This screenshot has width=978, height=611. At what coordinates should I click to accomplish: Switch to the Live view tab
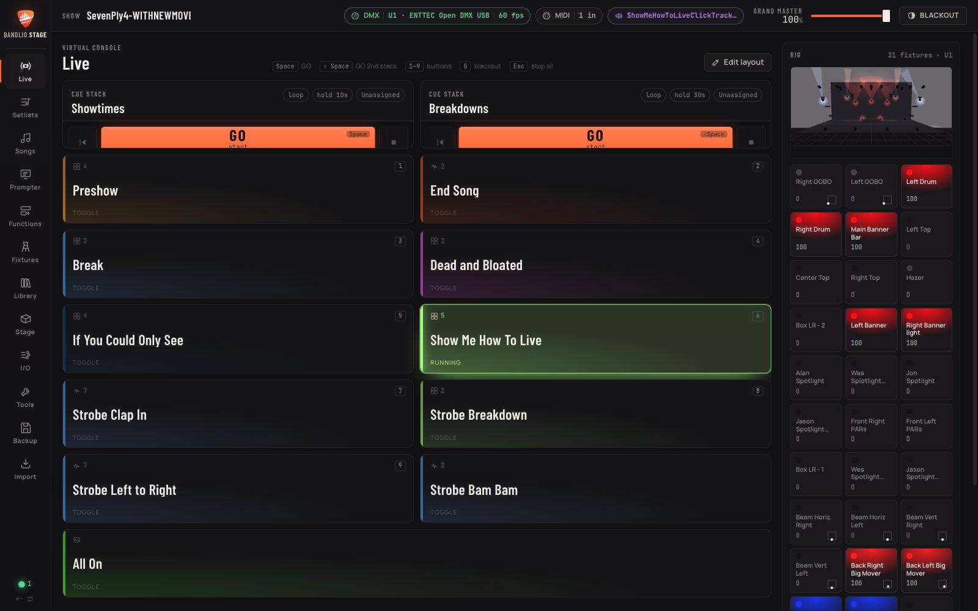[25, 71]
